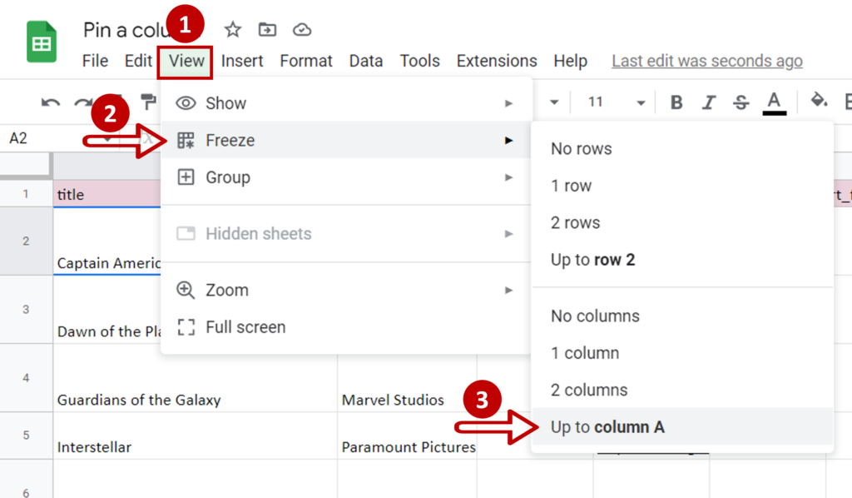The height and width of the screenshot is (498, 852).
Task: Star this spreadsheet
Action: click(231, 30)
